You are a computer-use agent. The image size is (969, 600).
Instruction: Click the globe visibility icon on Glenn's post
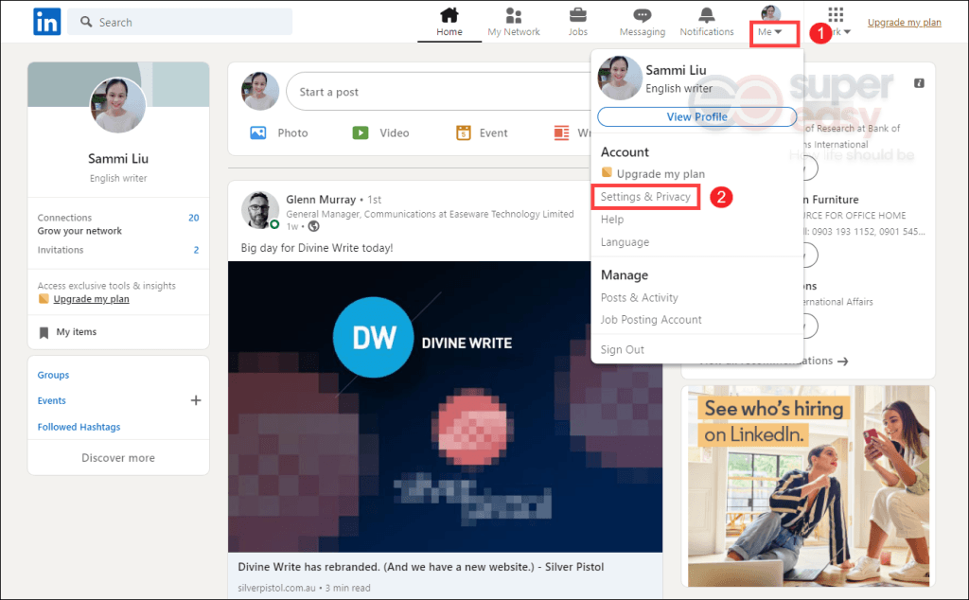click(x=314, y=227)
